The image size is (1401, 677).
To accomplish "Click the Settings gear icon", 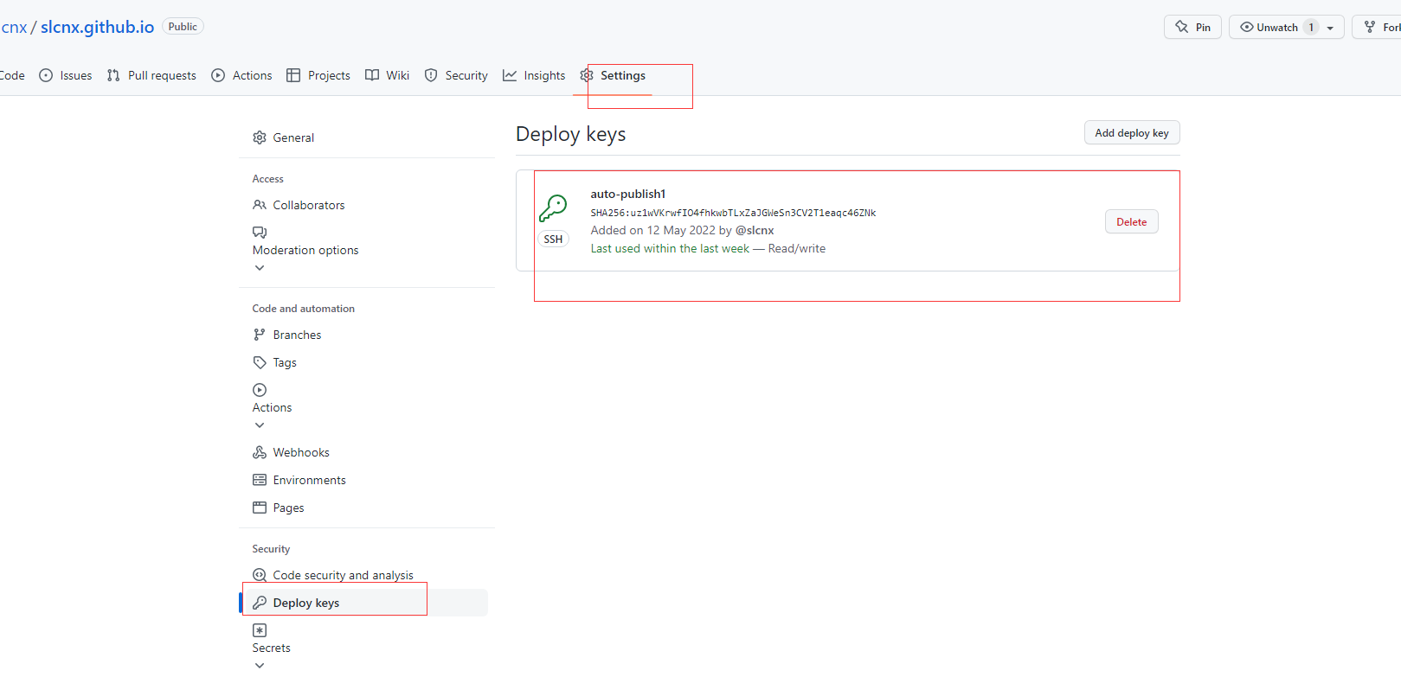I will (x=587, y=75).
